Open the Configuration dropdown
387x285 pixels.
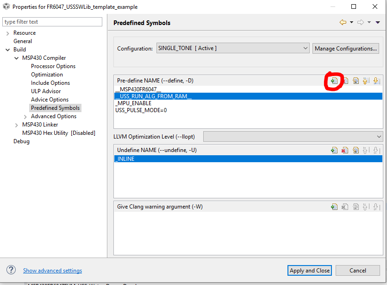click(x=305, y=48)
